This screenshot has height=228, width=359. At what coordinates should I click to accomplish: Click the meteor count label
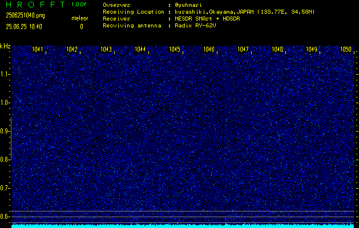coord(80,18)
